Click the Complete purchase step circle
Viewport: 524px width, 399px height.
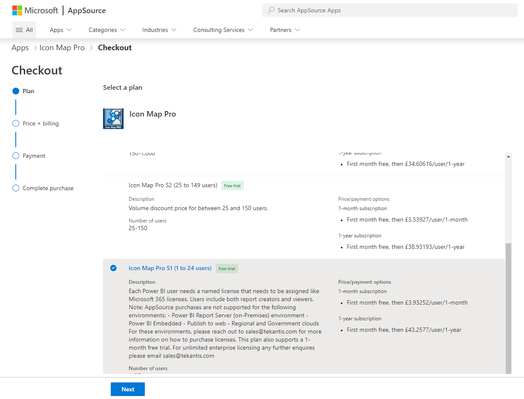click(16, 188)
